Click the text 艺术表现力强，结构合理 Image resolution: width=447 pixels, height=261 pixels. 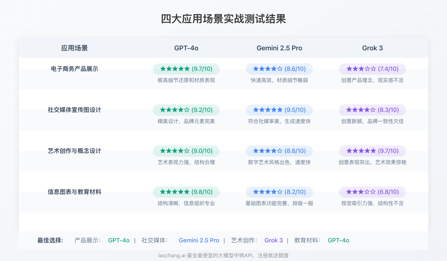186,162
